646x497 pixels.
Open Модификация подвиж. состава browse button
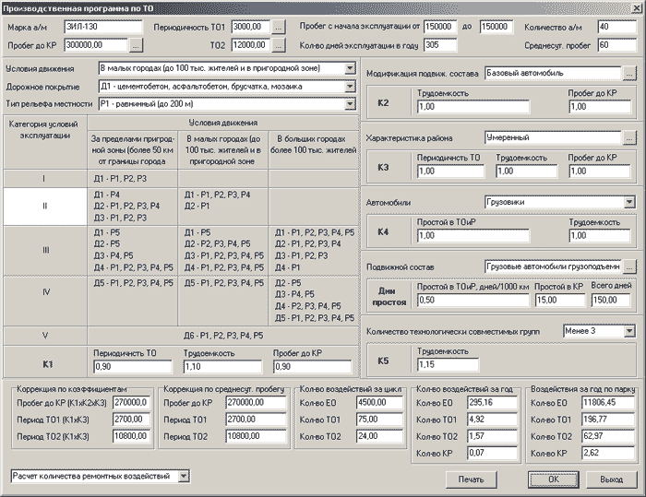click(629, 74)
